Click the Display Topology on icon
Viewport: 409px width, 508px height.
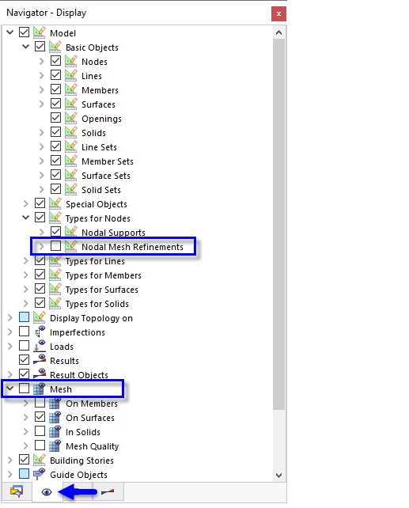(40, 317)
